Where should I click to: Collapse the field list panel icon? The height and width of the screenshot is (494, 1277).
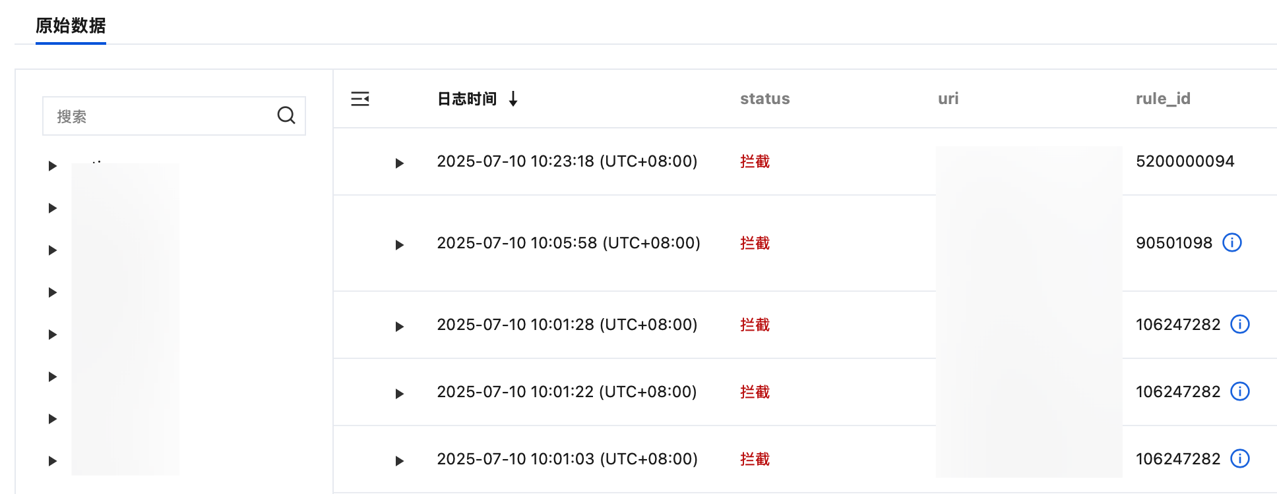(x=360, y=99)
